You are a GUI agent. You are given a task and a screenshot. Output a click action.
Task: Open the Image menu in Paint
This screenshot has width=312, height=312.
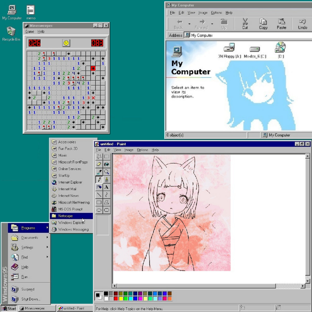tap(129, 150)
